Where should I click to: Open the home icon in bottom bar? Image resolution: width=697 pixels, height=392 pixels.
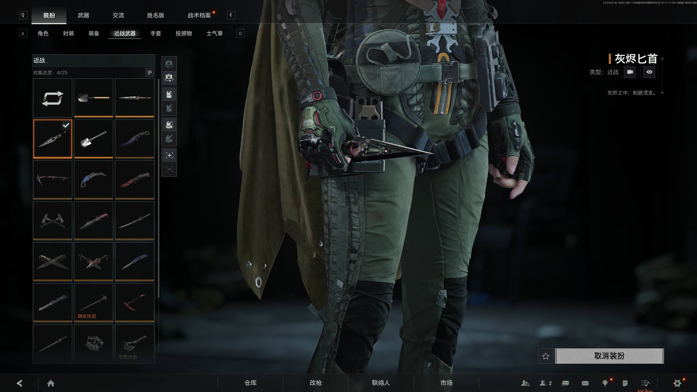(51, 383)
